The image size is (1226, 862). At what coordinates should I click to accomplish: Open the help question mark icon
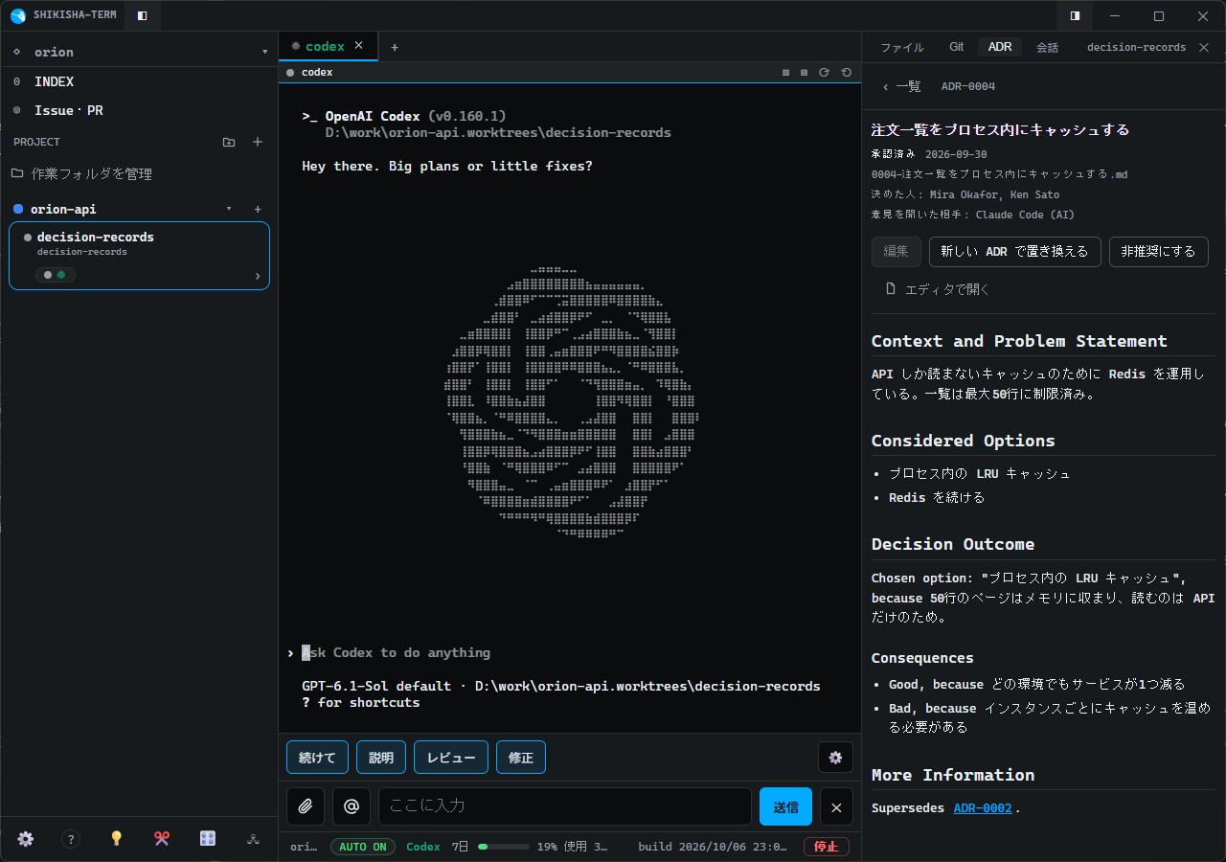point(71,838)
